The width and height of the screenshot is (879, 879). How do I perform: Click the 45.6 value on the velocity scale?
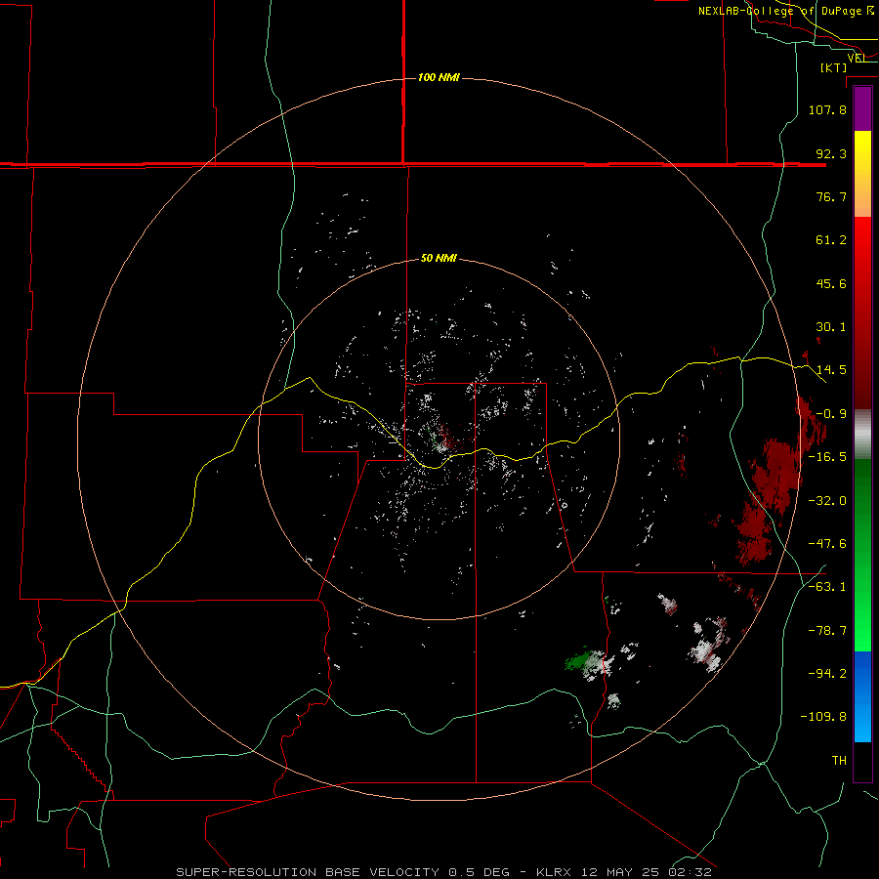coord(831,283)
